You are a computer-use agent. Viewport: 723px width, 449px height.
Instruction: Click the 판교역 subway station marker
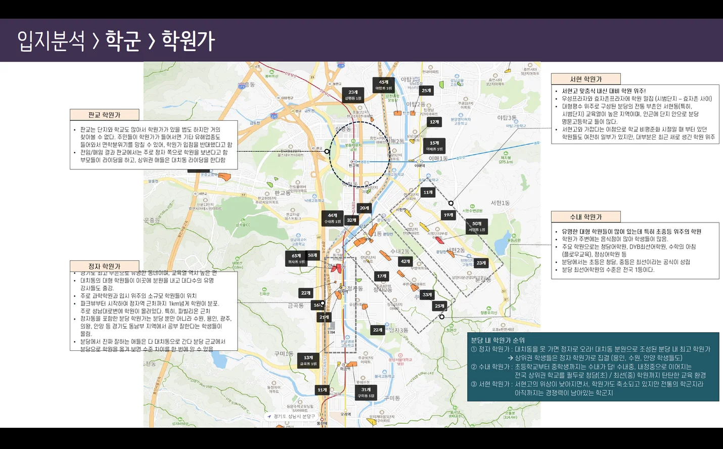[x=353, y=162]
